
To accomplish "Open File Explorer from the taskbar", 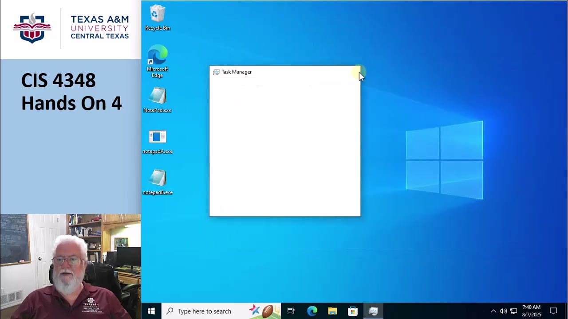I will coord(332,311).
